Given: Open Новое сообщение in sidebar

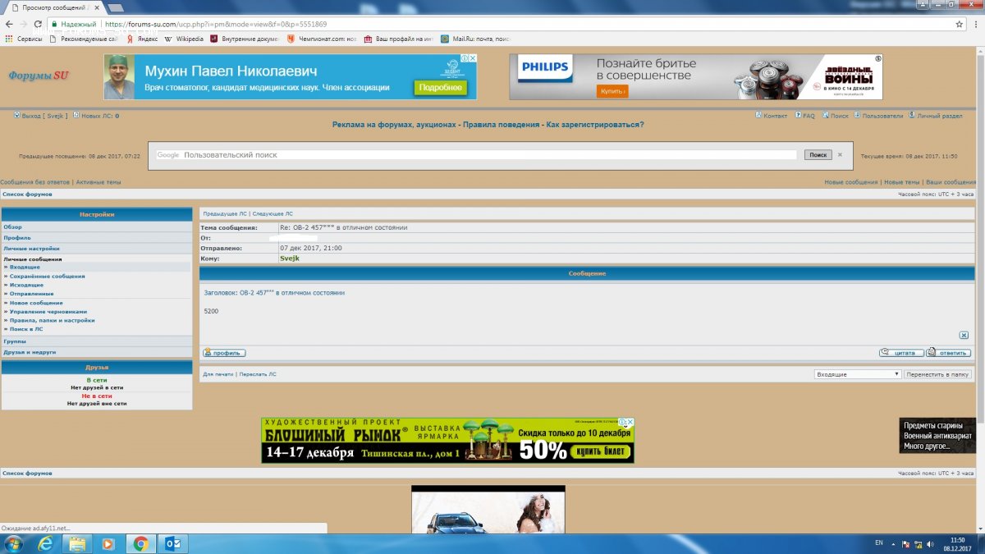Looking at the screenshot, I should pyautogui.click(x=36, y=303).
